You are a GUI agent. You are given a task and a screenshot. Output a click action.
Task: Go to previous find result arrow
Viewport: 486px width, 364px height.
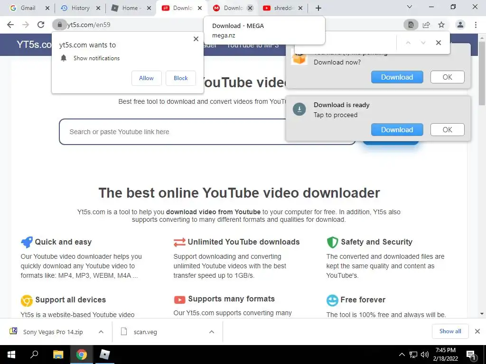[x=408, y=43]
